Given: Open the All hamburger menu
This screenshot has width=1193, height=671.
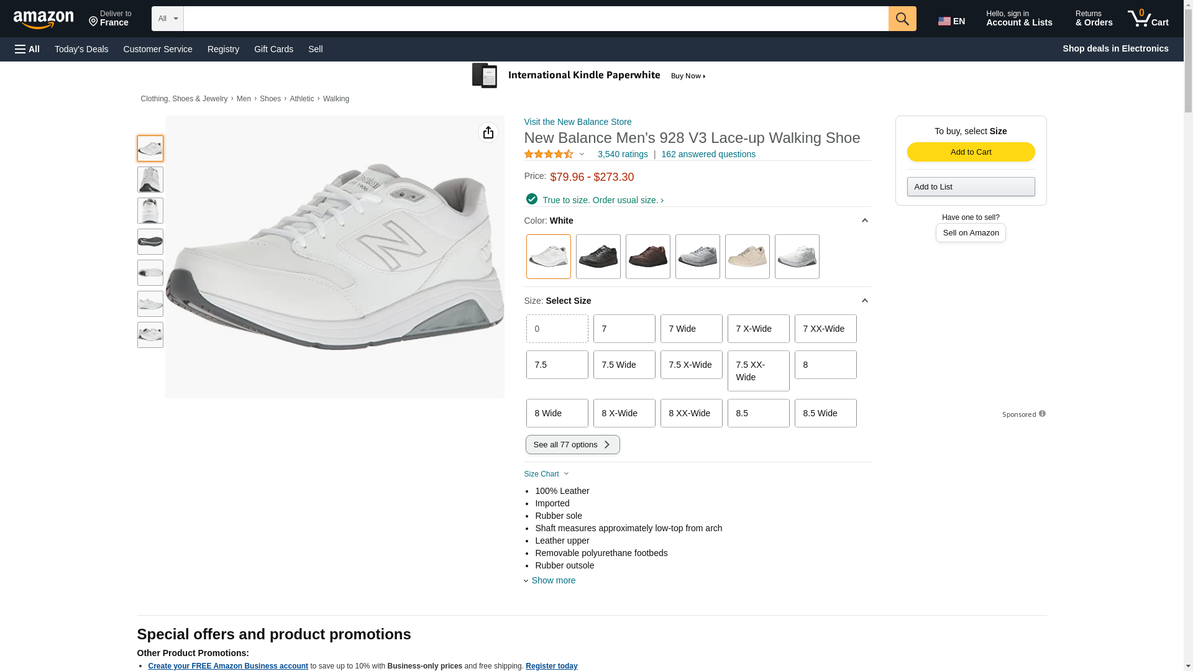Looking at the screenshot, I should click(27, 49).
